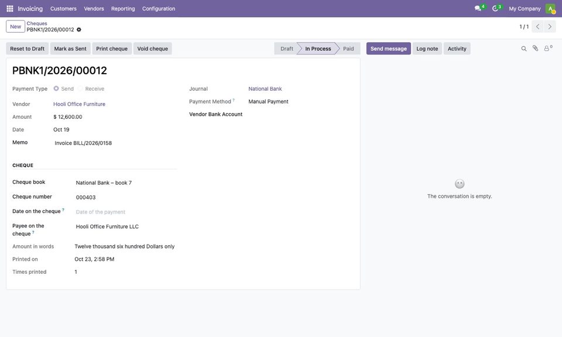Show followers person icon
This screenshot has height=337, width=562.
click(547, 49)
